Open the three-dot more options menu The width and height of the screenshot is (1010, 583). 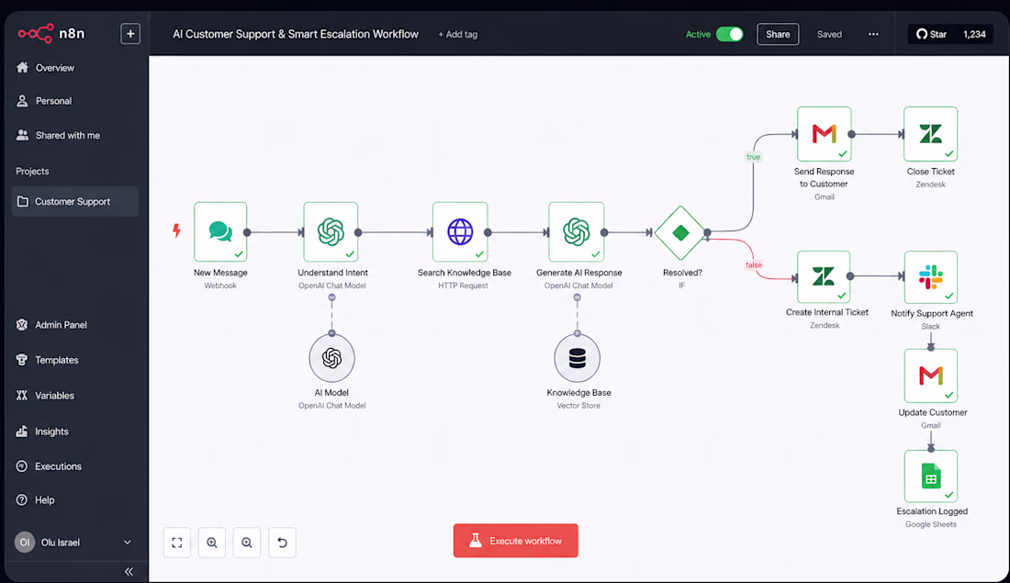click(873, 34)
